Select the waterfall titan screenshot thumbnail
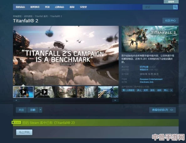Image resolution: width=186 pixels, height=143 pixels. coord(87,92)
